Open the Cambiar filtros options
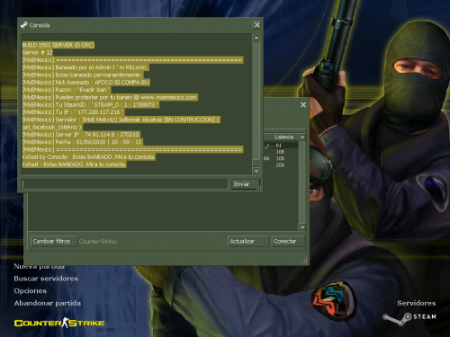 coord(53,241)
